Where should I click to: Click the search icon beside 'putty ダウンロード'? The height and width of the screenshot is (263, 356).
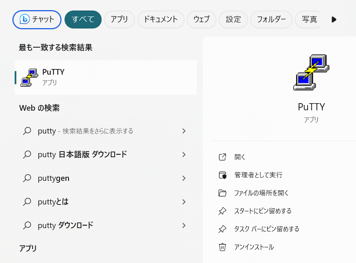click(27, 225)
